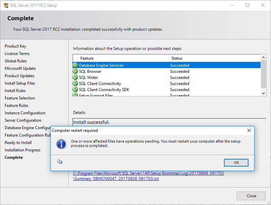271x205 pixels.
Task: Click green check icon beside Database Engine Services
Action: [x=75, y=65]
